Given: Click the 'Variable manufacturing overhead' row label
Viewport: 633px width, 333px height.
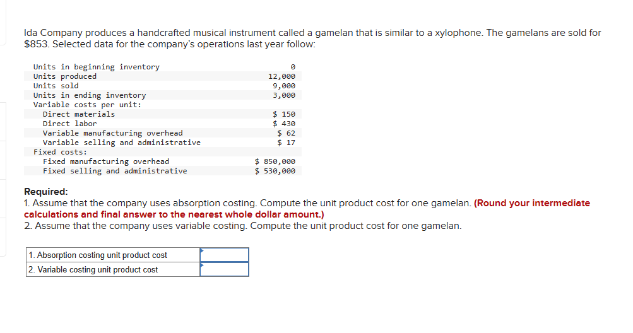Looking at the screenshot, I should tap(112, 133).
